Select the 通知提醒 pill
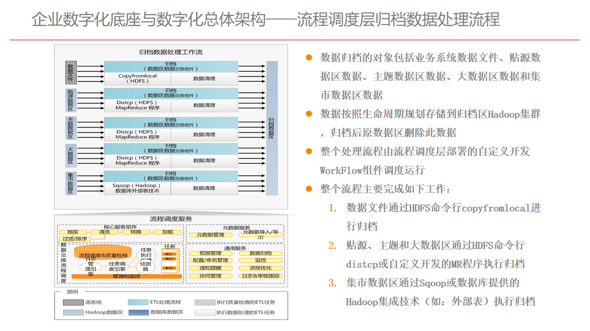Image resolution: width=590 pixels, height=331 pixels. click(x=211, y=268)
